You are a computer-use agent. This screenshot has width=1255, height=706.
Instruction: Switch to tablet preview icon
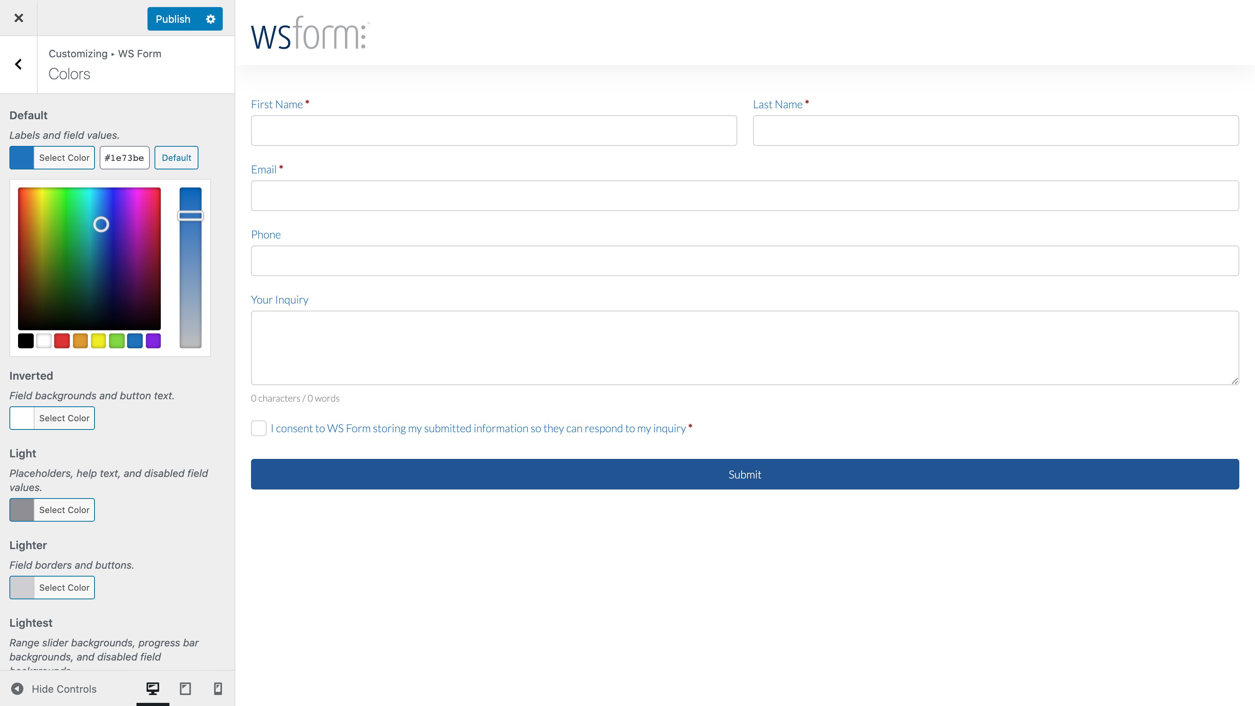pos(185,688)
